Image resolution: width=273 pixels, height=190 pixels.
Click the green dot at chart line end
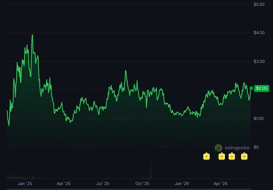[251, 88]
